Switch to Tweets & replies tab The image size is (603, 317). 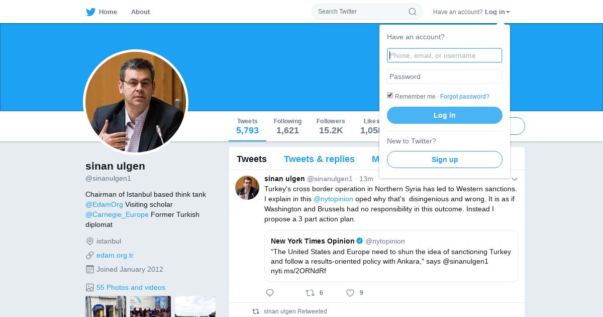pos(319,159)
